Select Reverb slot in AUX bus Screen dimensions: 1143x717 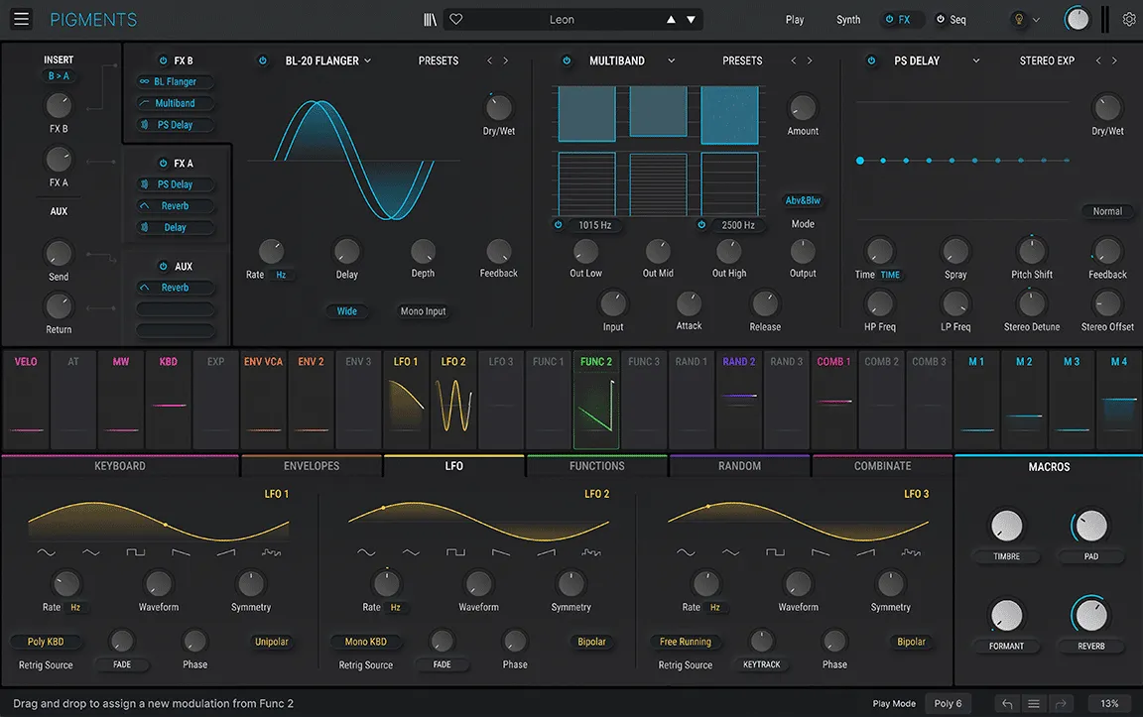(x=175, y=287)
